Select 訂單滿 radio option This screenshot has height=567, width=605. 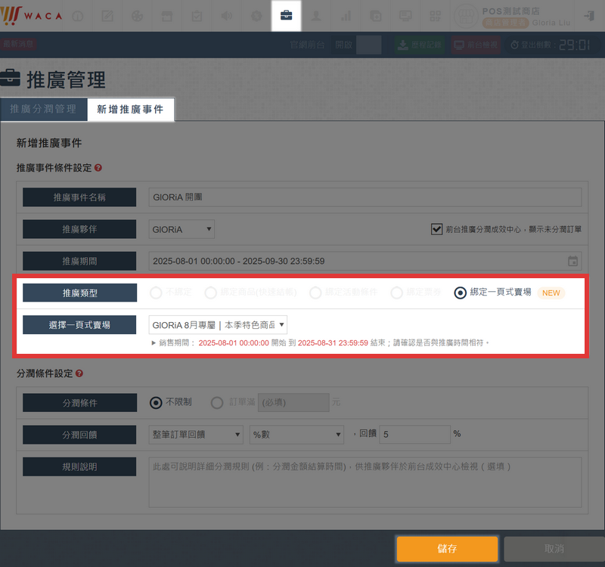point(217,403)
